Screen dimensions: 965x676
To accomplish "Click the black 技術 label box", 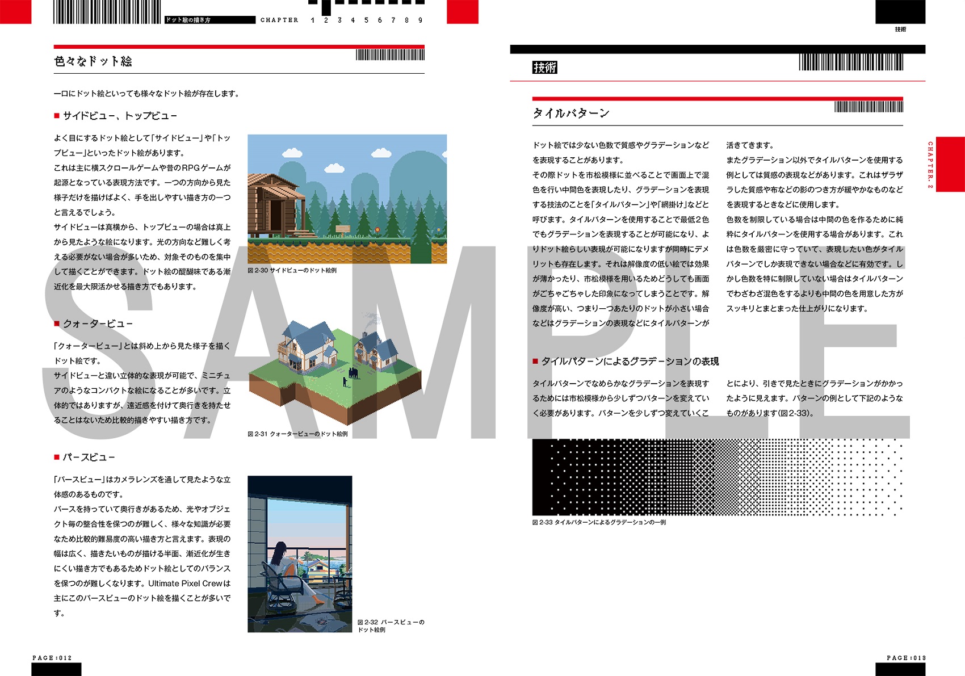I will coord(544,68).
